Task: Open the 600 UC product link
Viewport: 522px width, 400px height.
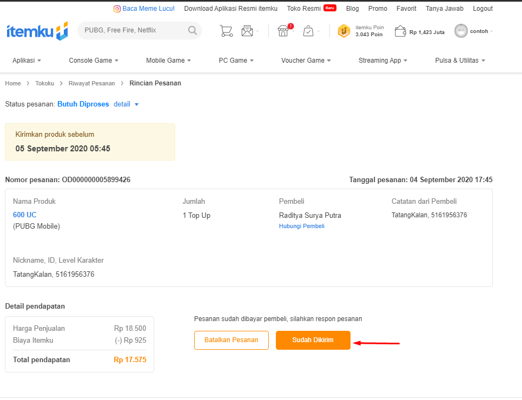Action: click(25, 215)
